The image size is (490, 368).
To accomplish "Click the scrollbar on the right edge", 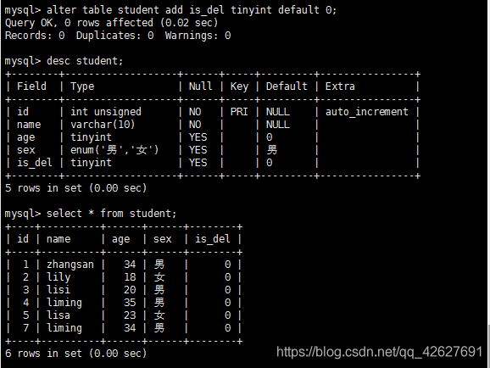I will pos(488,345).
